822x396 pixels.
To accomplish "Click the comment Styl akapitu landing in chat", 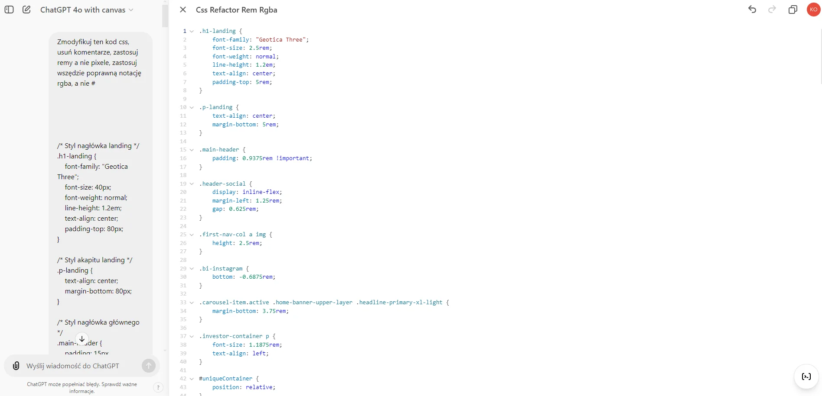I will coord(95,260).
